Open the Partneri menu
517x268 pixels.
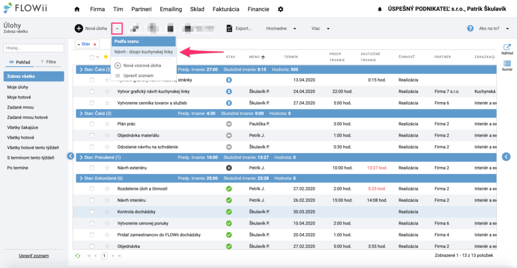point(141,9)
